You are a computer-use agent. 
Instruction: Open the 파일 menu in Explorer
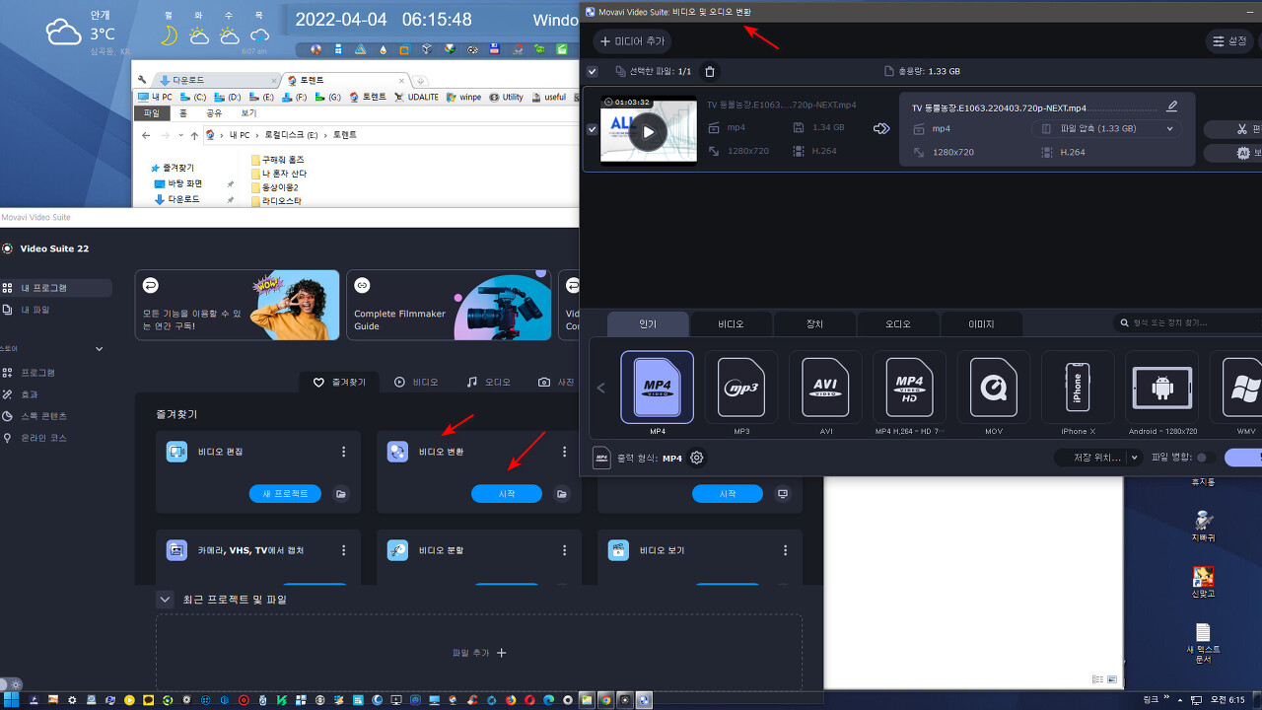click(152, 113)
